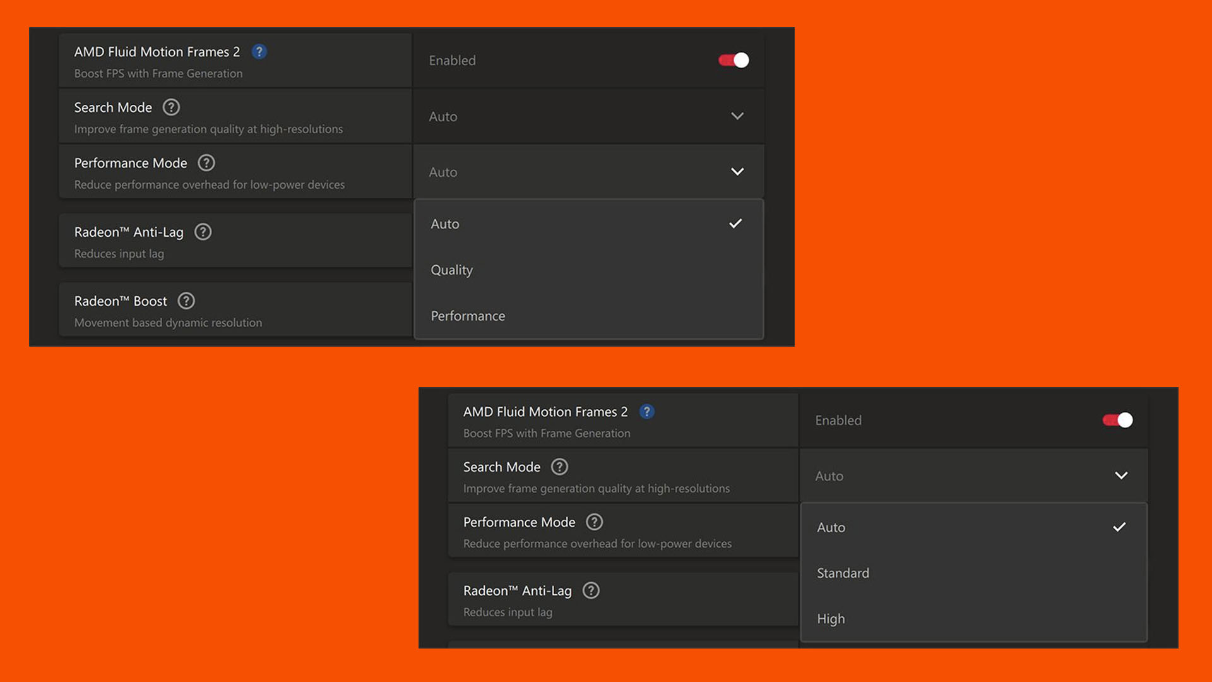Click the blue help icon beside AMD Fluid Motion Frames 2 in bottom panel
Viewport: 1212px width, 682px height.
coord(646,412)
